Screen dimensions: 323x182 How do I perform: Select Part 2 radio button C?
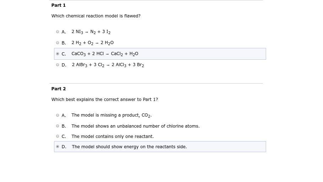click(58, 136)
